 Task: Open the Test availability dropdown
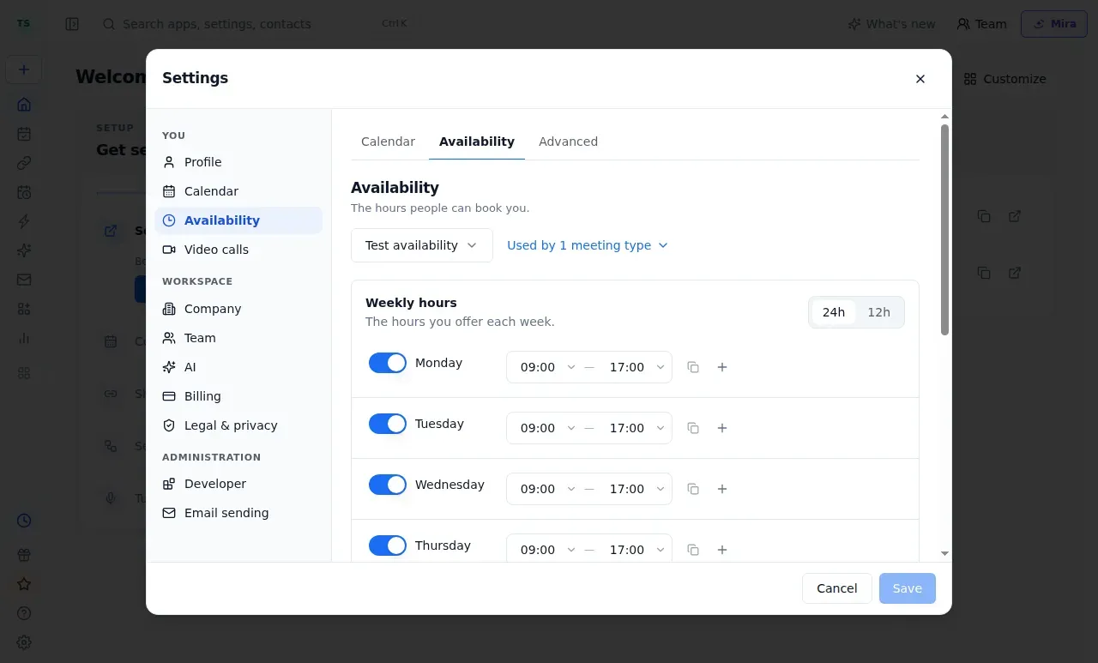point(422,245)
